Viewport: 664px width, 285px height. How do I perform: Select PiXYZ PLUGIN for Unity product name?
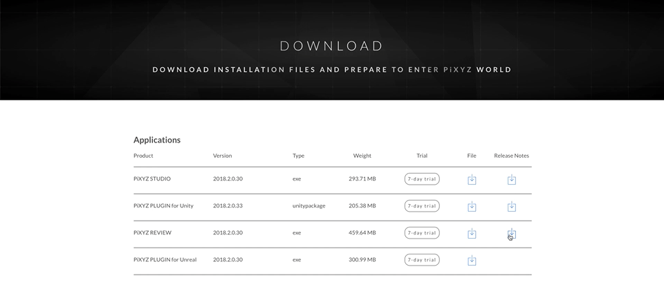click(163, 205)
